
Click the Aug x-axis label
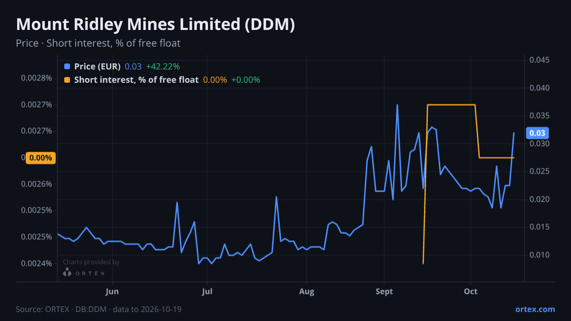point(307,292)
